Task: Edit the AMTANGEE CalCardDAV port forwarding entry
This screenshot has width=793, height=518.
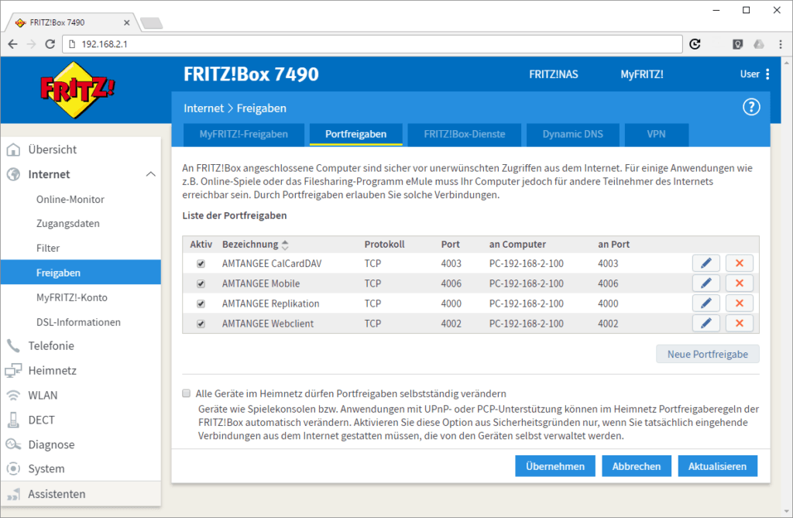Action: 705,263
